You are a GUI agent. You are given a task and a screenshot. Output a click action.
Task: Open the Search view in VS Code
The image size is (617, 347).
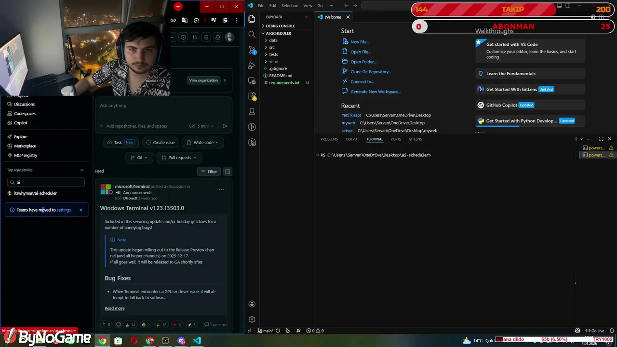click(x=252, y=34)
